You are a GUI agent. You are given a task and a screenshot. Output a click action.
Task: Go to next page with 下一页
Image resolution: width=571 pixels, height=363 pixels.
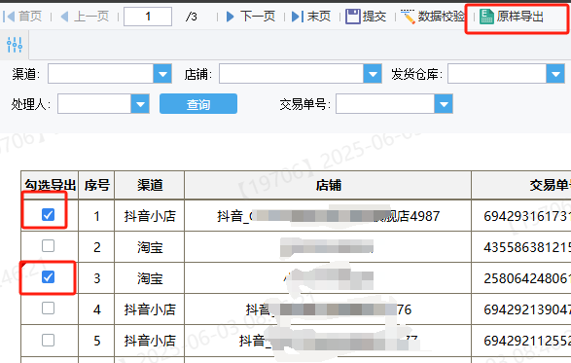(x=251, y=17)
